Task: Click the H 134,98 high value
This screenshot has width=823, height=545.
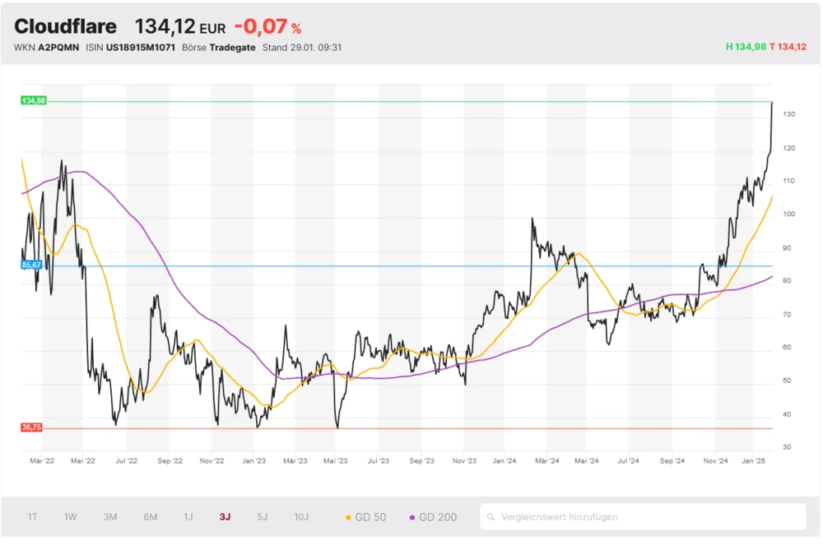Action: tap(745, 47)
